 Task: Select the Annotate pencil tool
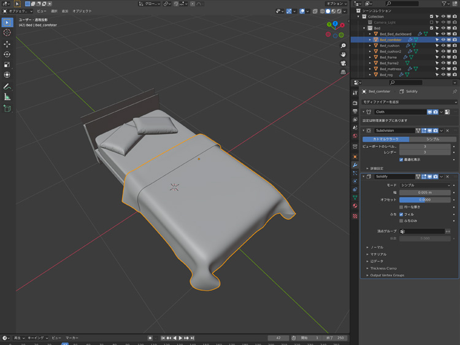tap(7, 87)
